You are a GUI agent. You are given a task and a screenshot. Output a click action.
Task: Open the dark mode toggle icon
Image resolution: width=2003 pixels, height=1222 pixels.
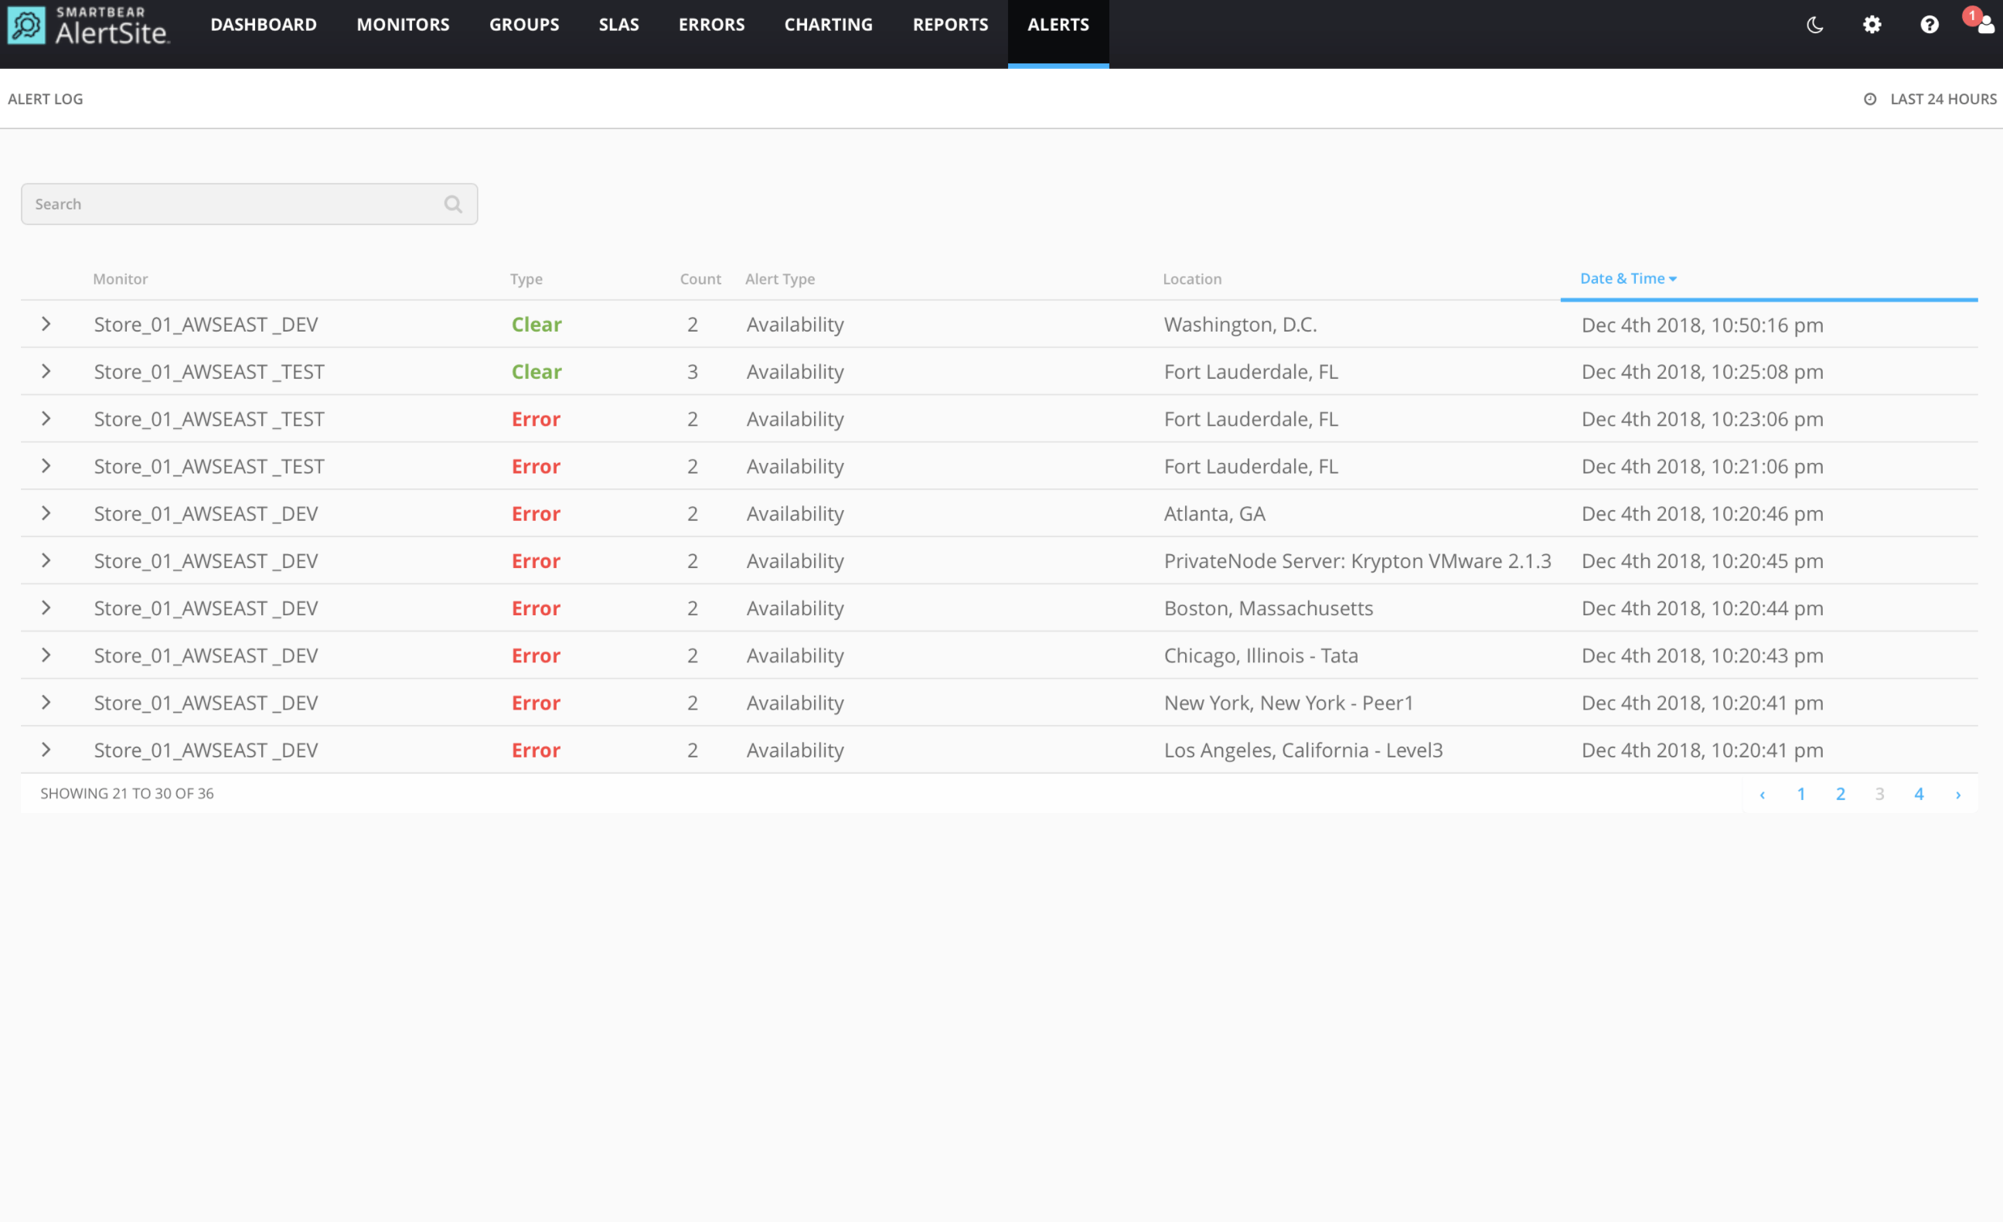coord(1816,24)
